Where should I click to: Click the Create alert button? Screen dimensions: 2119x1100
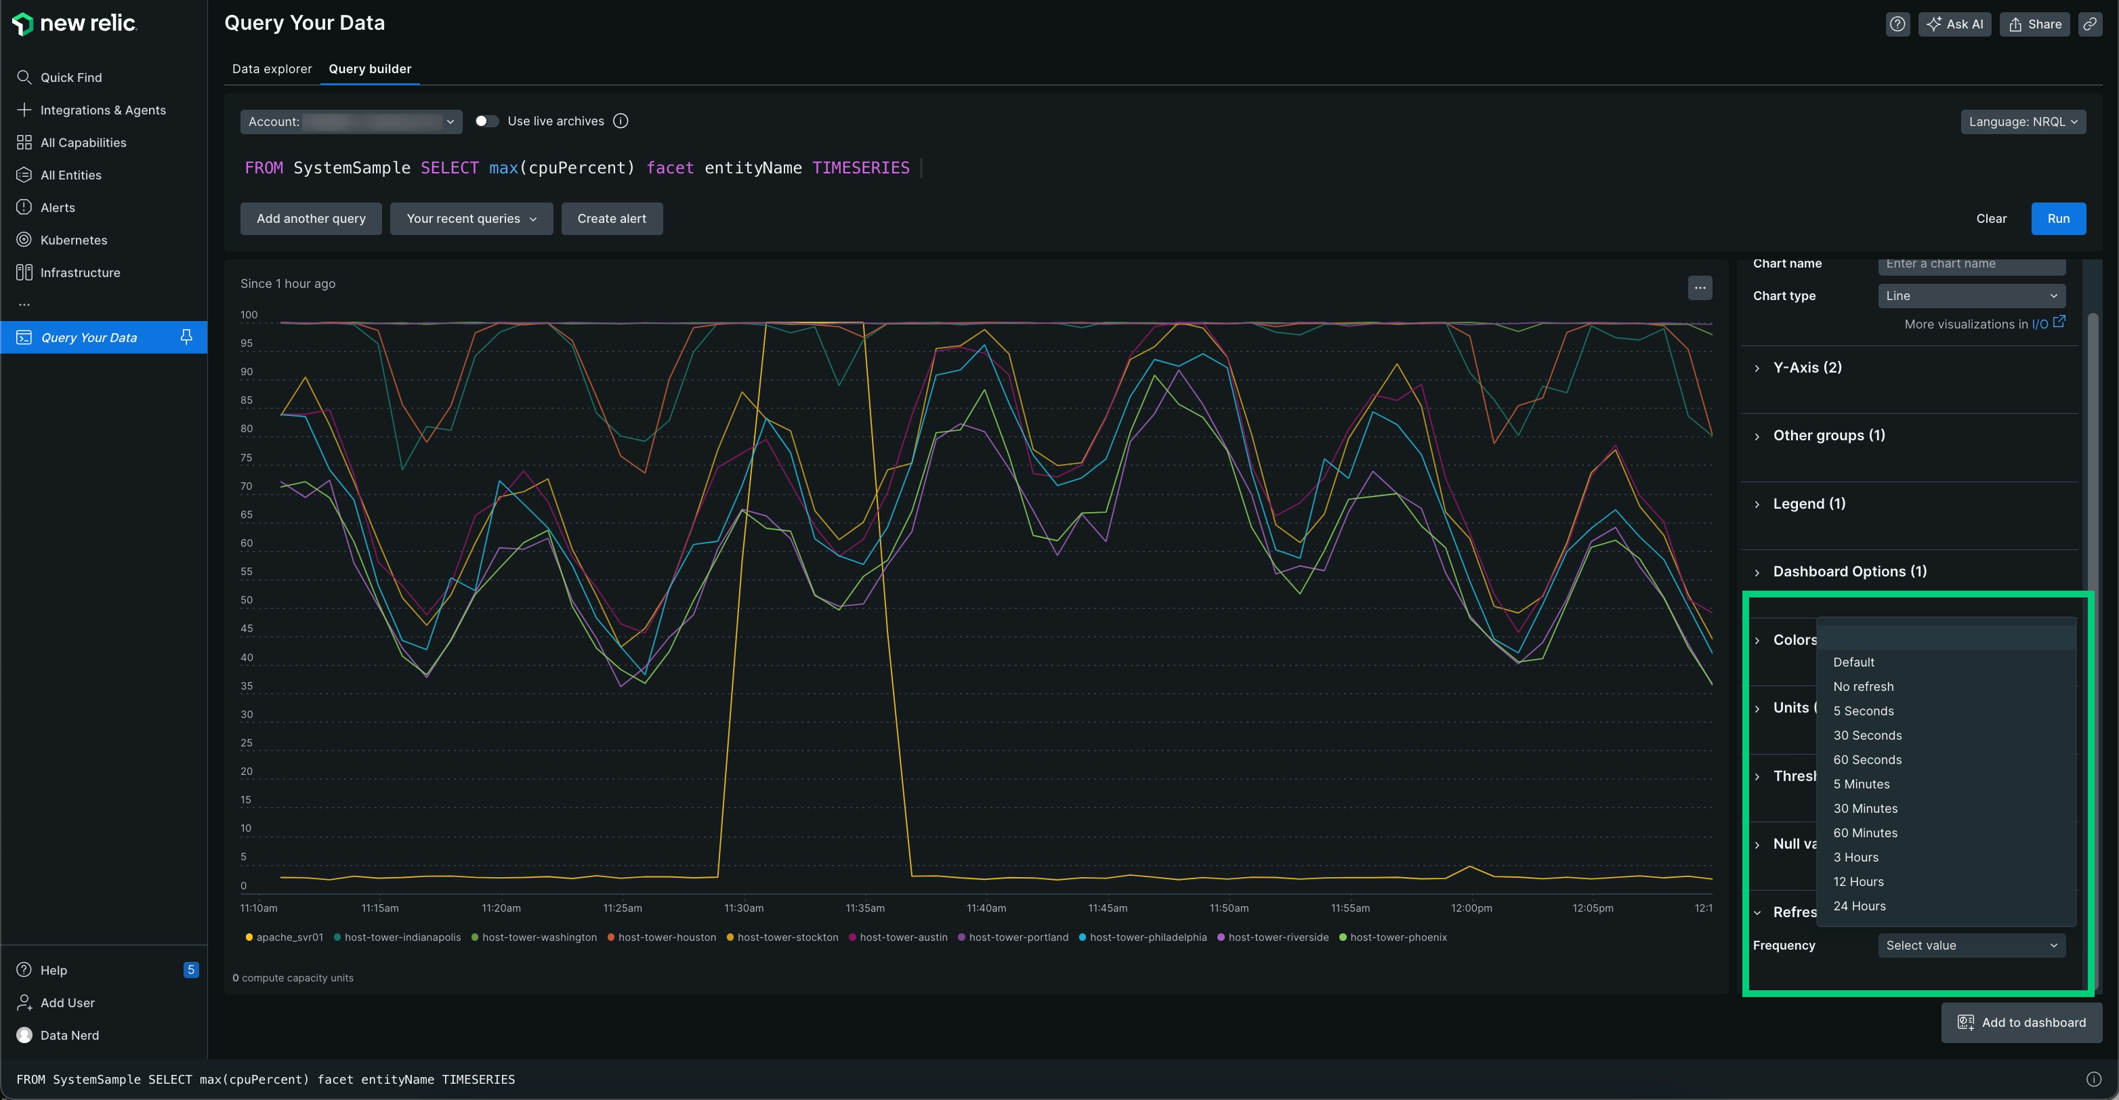[x=611, y=219]
